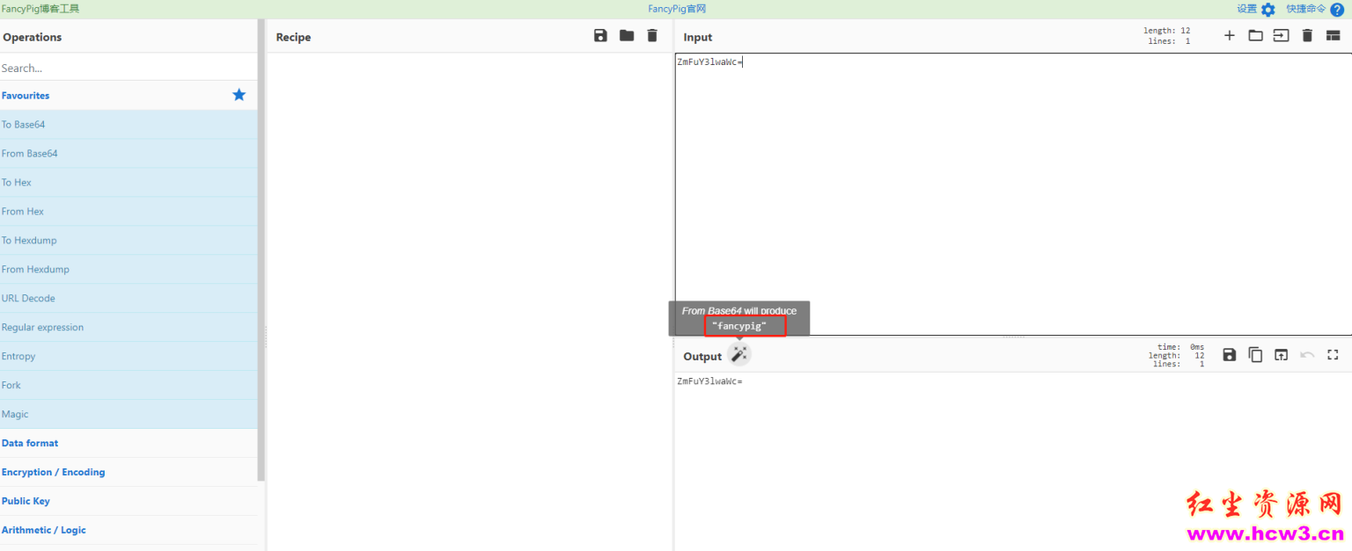Open a folder as input
The width and height of the screenshot is (1352, 551).
[1255, 36]
